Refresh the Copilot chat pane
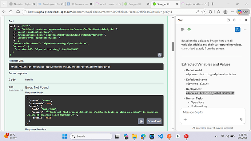251x141 pixels. (234, 20)
